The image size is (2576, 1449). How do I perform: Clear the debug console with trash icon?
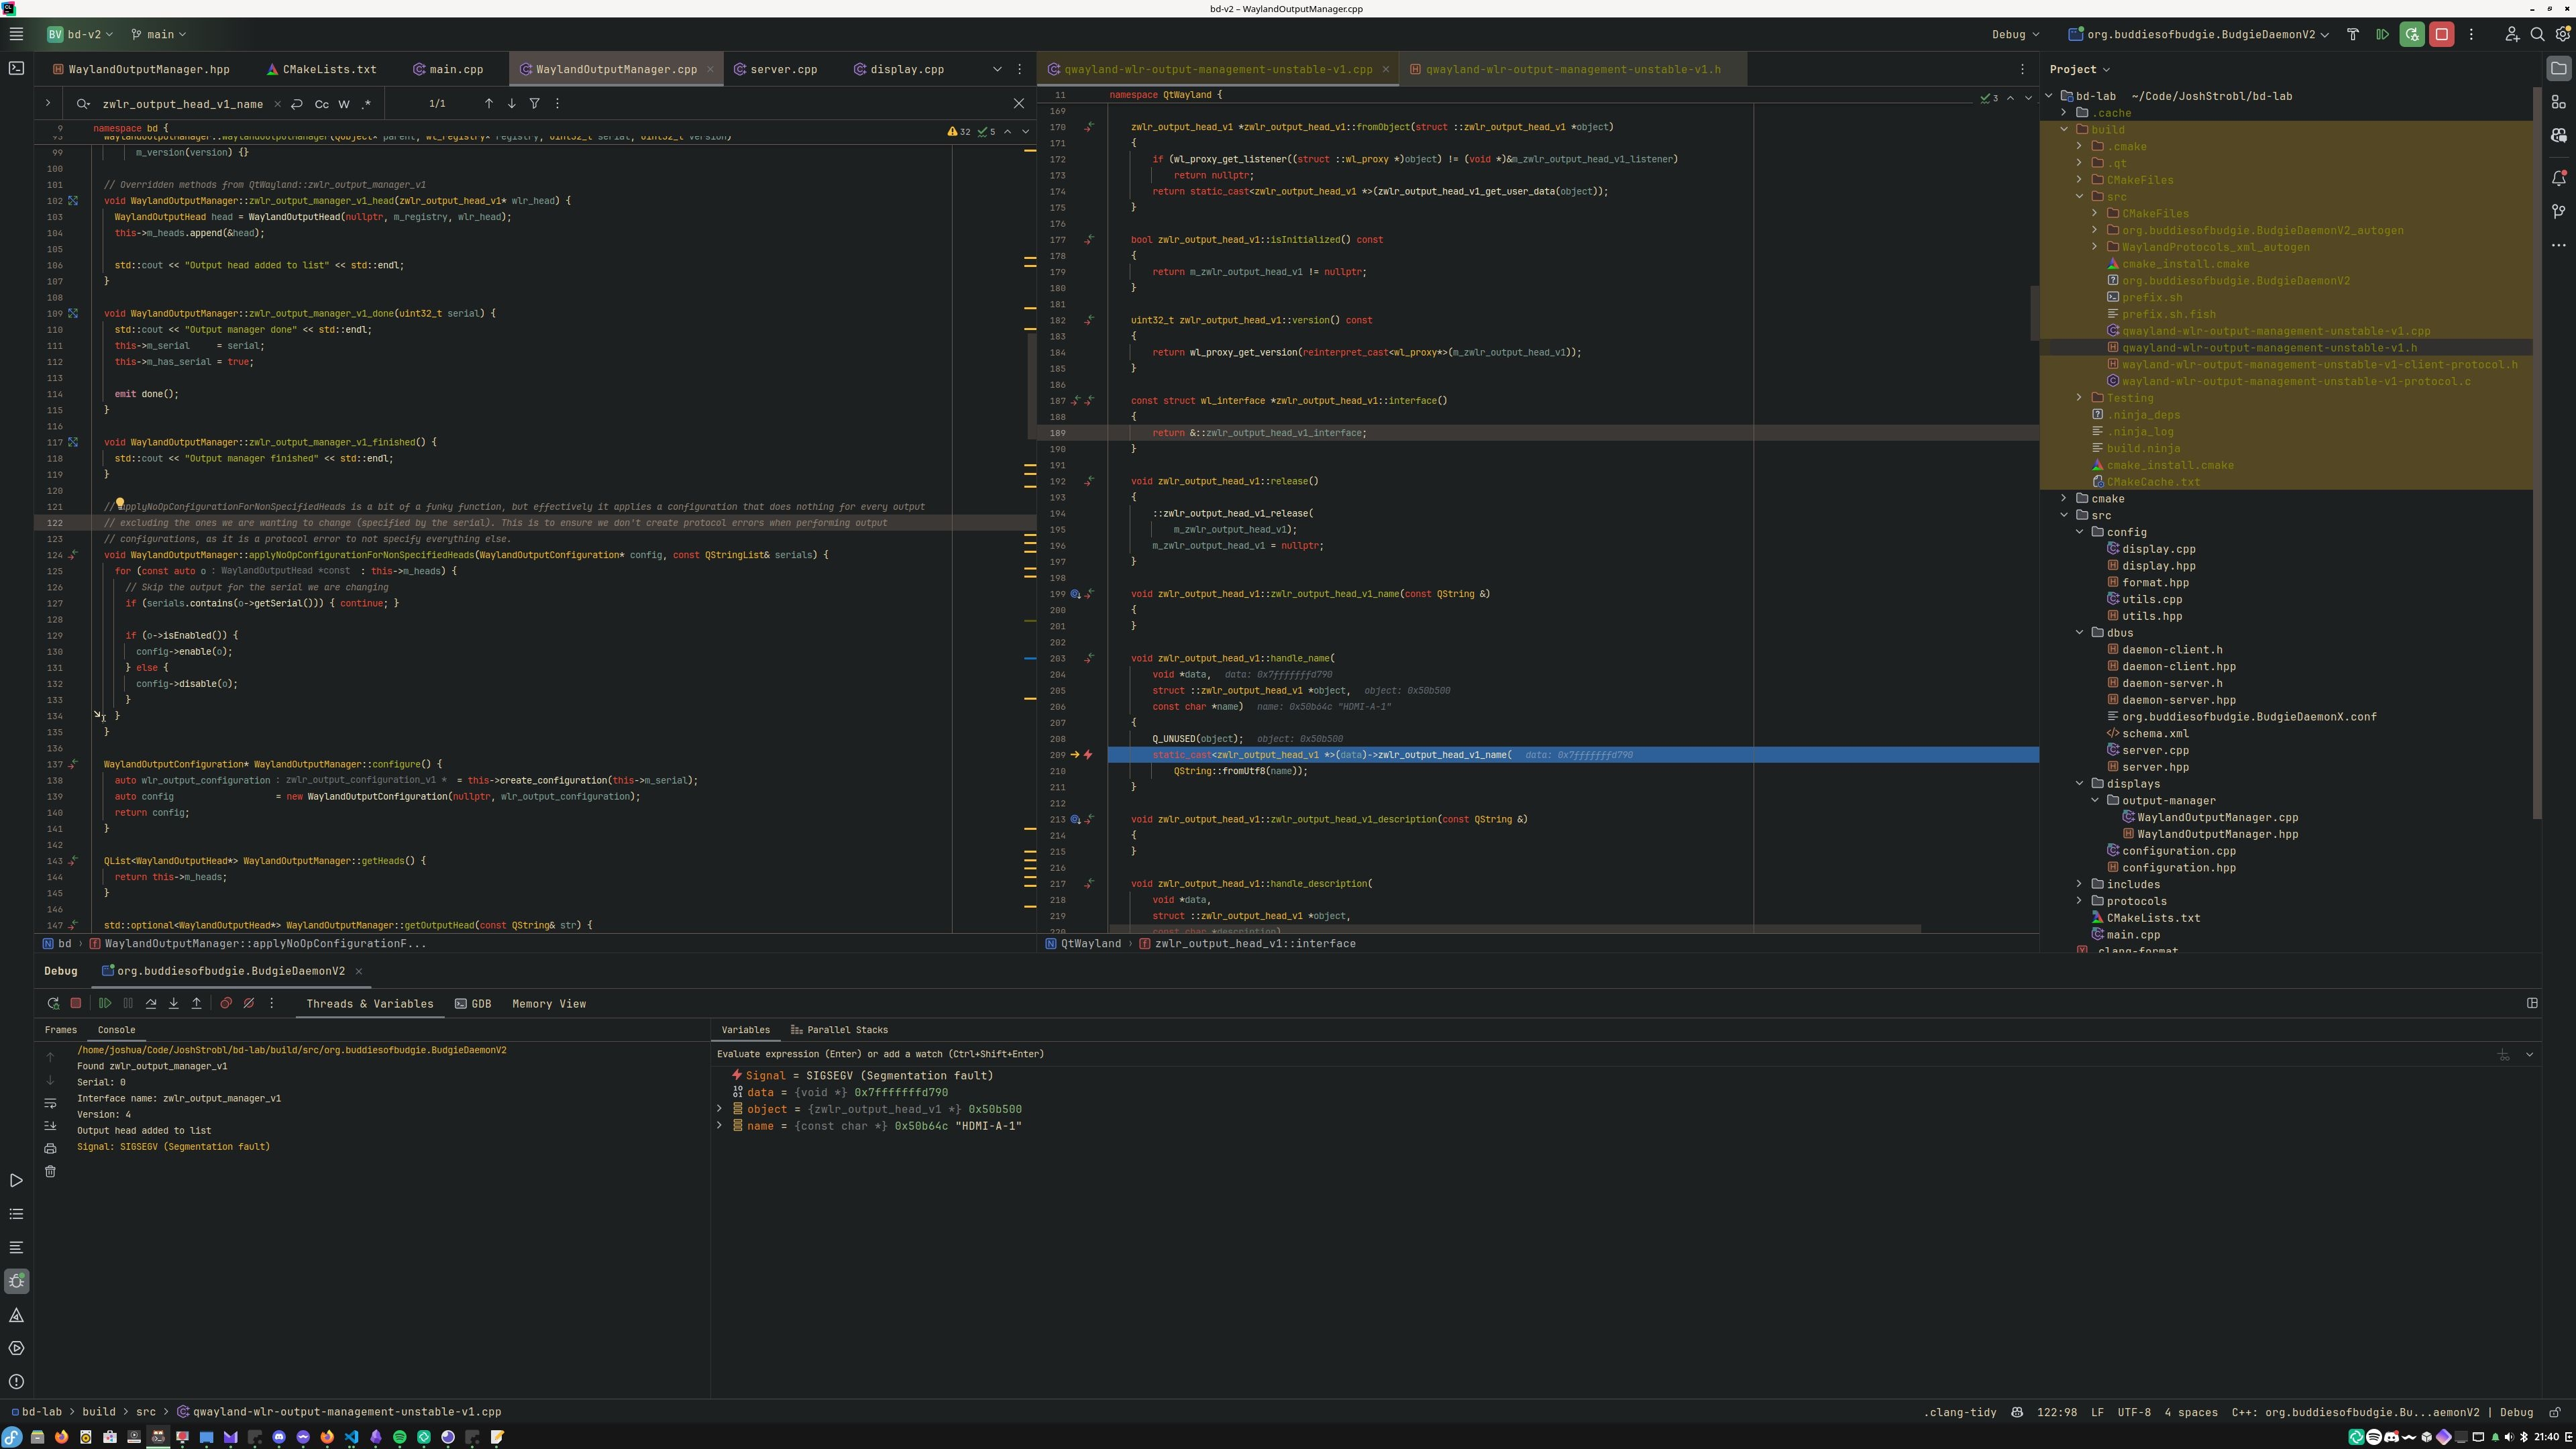(x=50, y=1171)
